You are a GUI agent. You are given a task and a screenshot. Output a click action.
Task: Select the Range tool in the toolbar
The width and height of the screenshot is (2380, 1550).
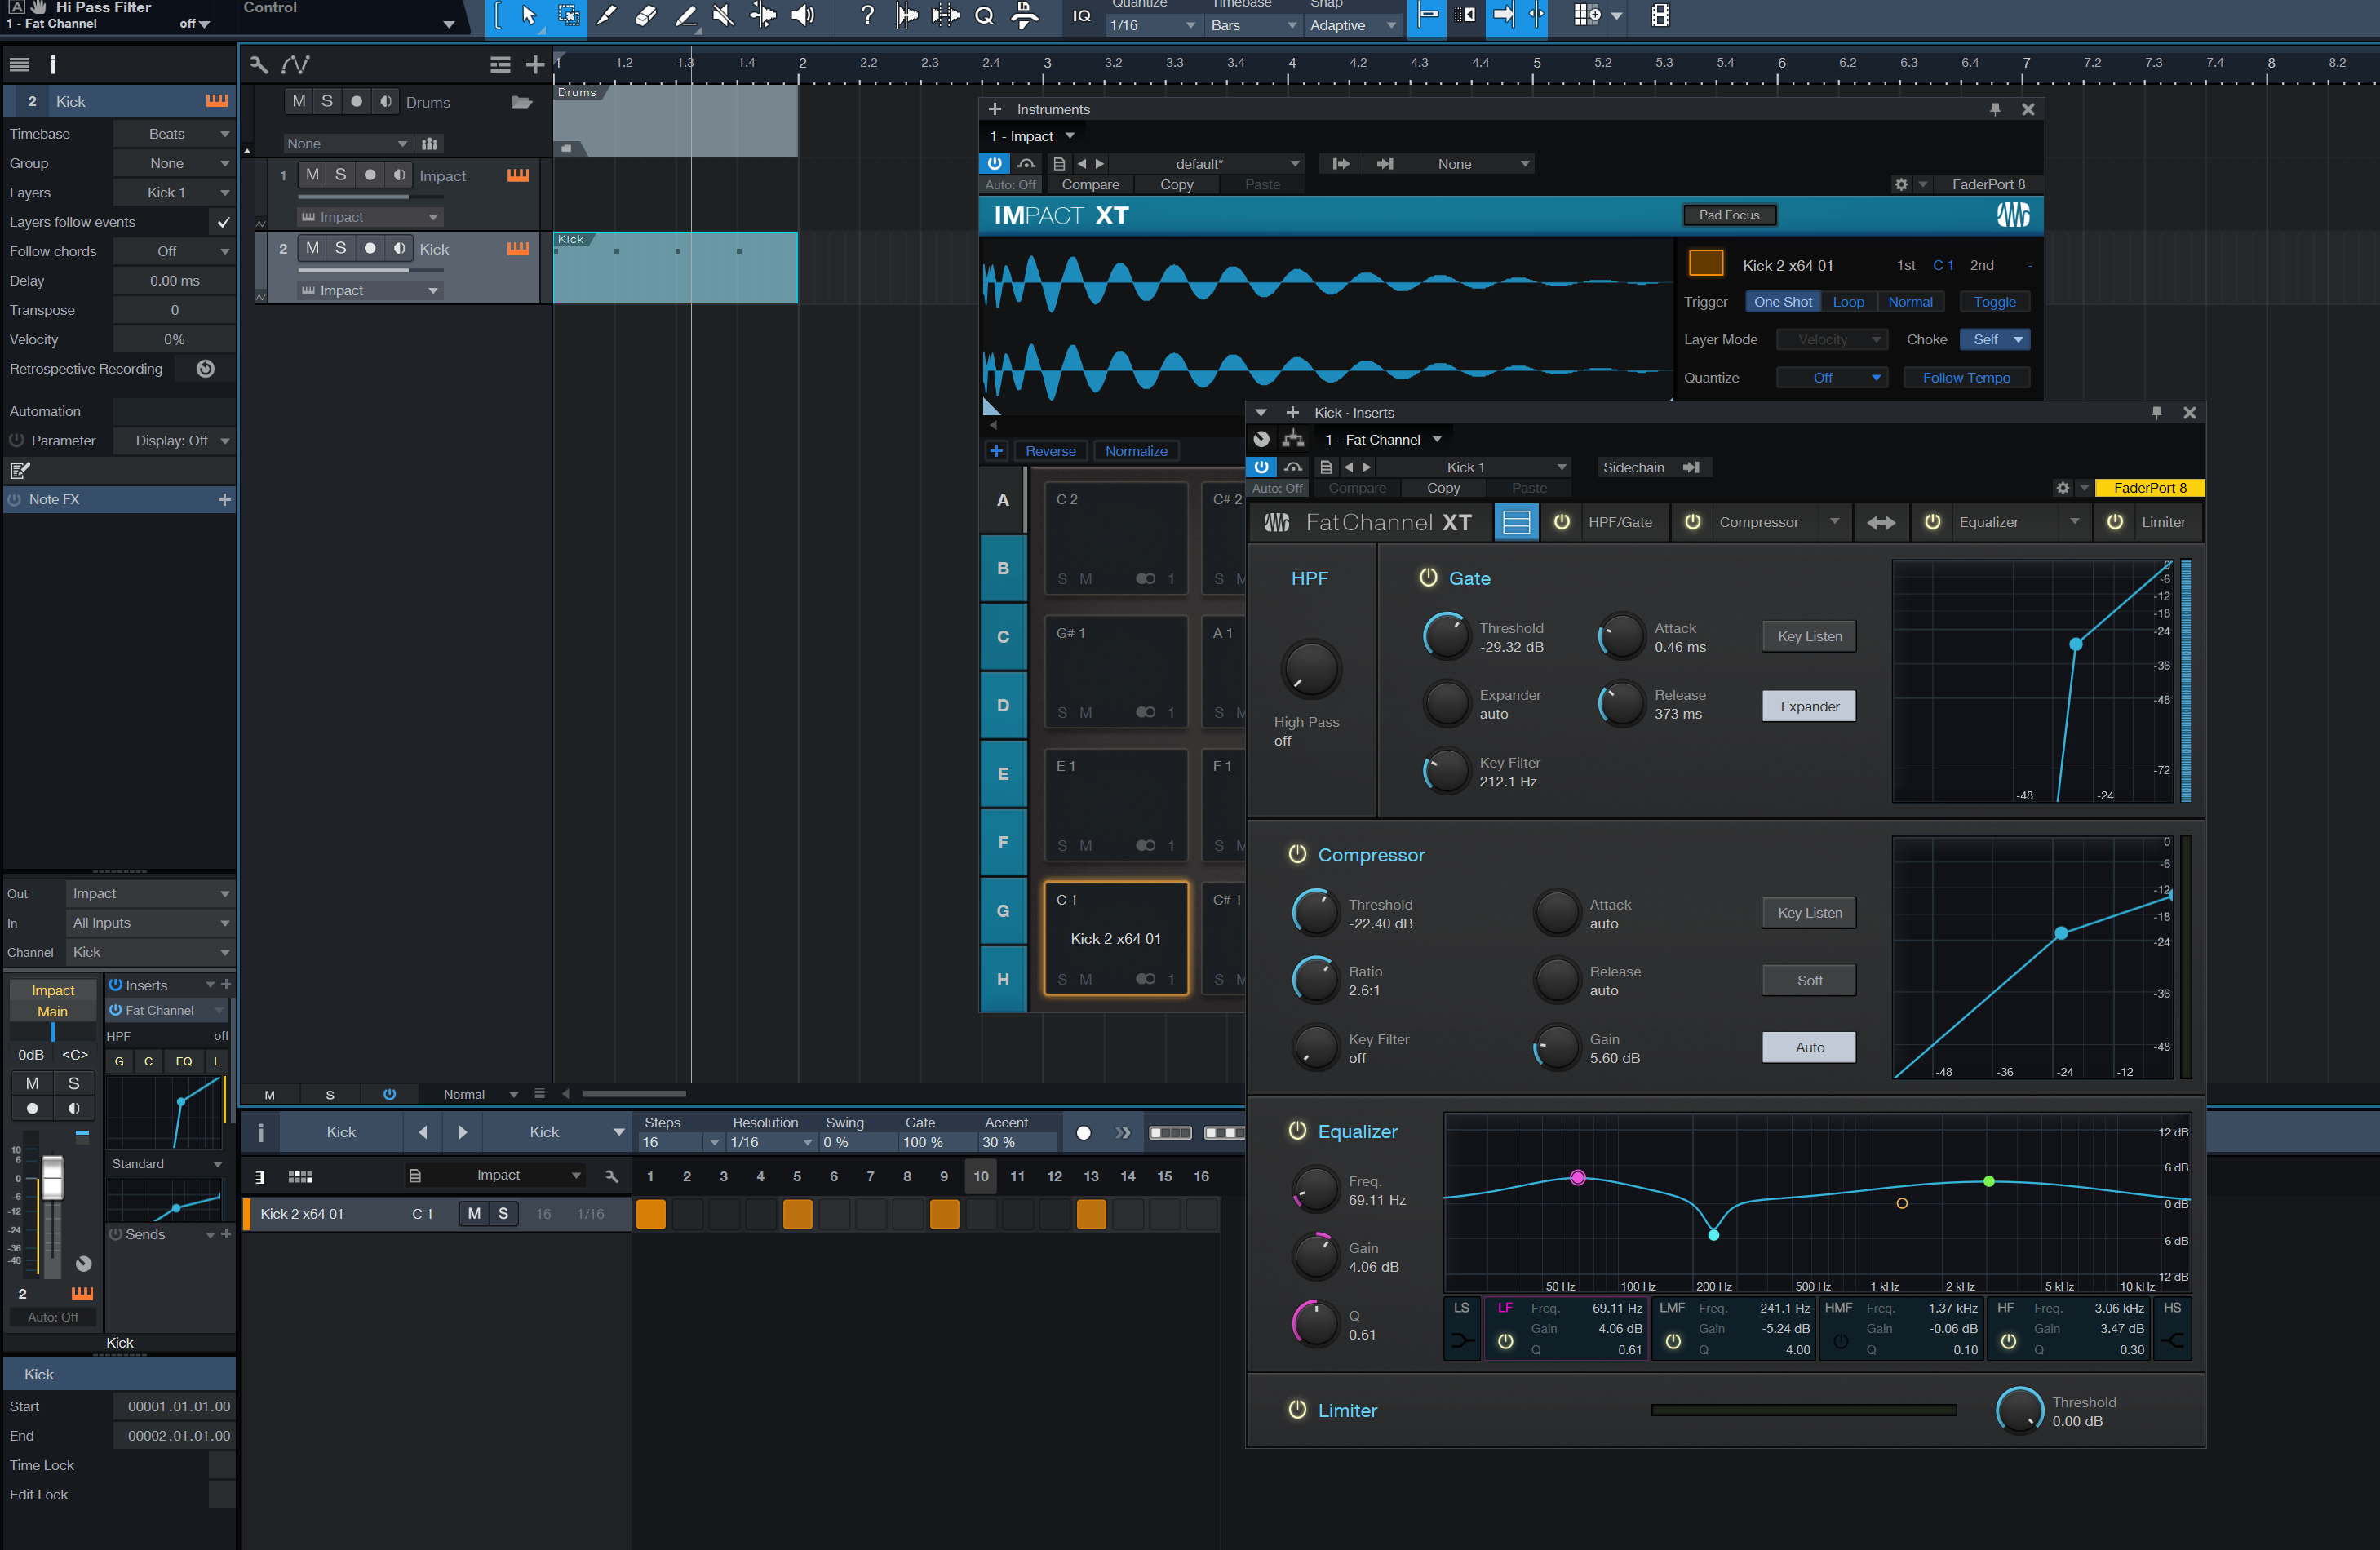click(568, 15)
